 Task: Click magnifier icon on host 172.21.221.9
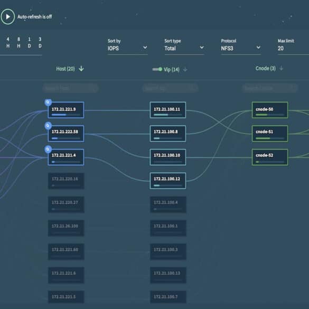click(48, 102)
